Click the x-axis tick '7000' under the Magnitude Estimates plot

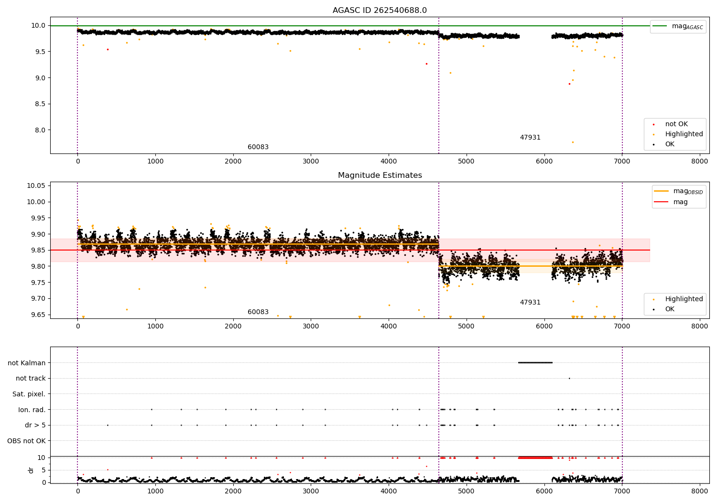click(622, 327)
